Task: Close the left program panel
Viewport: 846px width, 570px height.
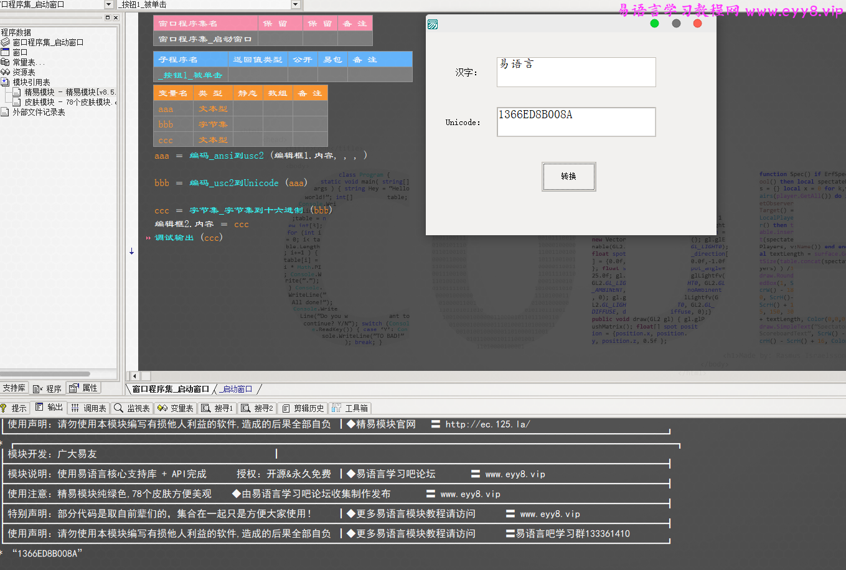Action: 116,17
